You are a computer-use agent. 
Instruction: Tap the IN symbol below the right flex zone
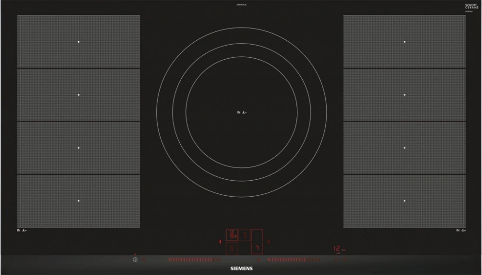[x=461, y=231]
